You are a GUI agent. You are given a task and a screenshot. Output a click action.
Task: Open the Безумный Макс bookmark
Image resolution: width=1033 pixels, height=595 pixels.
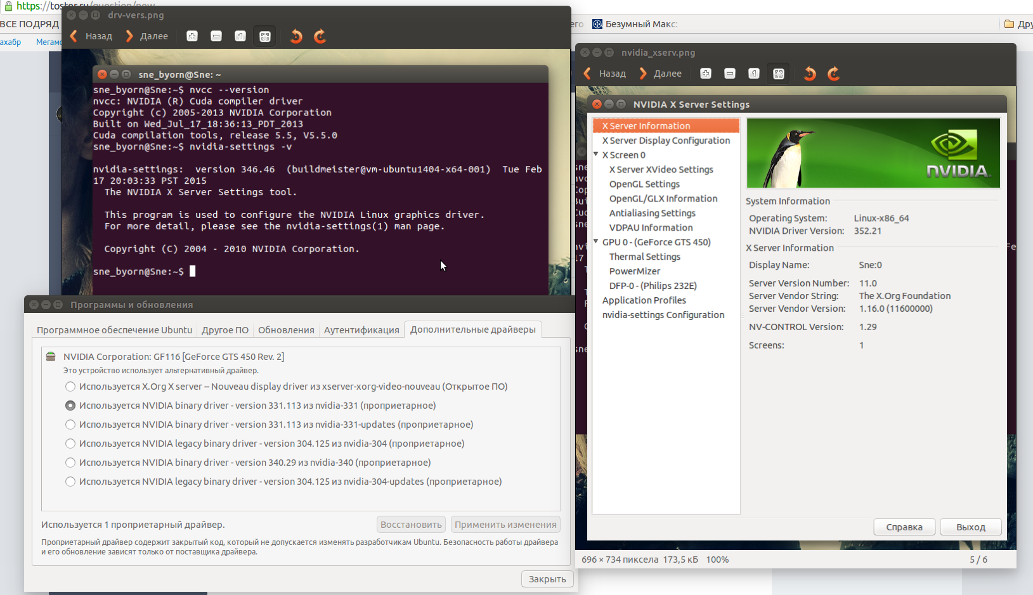pyautogui.click(x=635, y=24)
